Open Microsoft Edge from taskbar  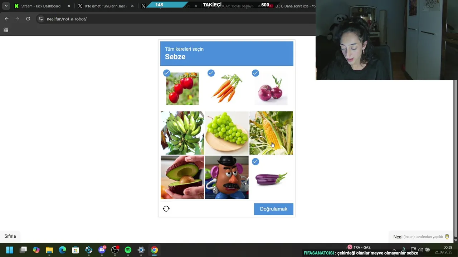pyautogui.click(x=62, y=250)
